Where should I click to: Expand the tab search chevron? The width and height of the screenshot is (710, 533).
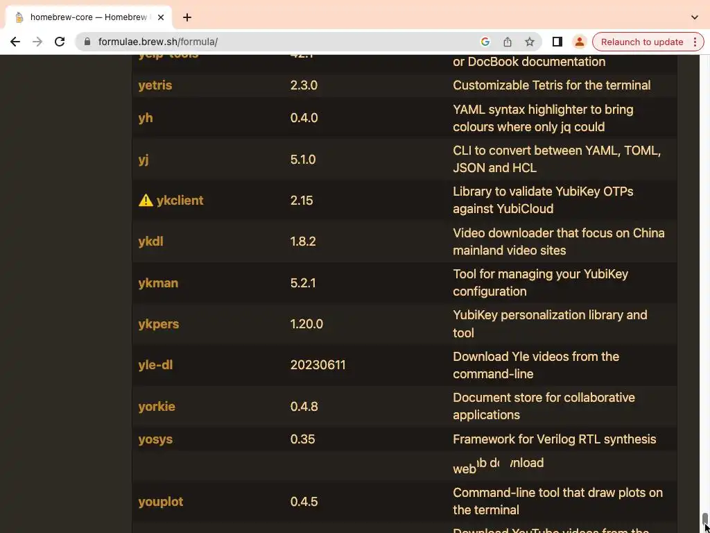695,17
